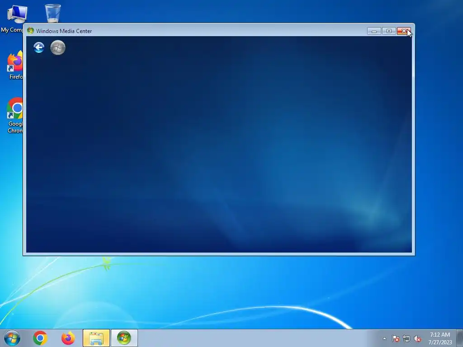Maximize the Windows Media Center window

click(x=389, y=31)
